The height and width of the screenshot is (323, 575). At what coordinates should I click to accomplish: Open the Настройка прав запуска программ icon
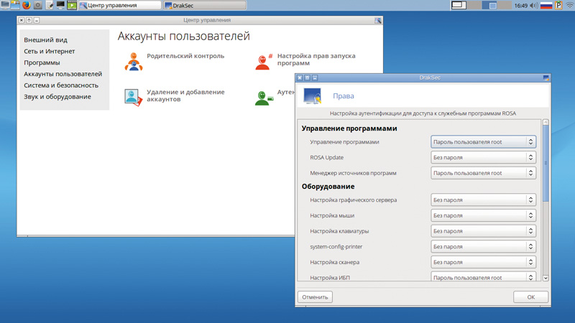(x=264, y=62)
